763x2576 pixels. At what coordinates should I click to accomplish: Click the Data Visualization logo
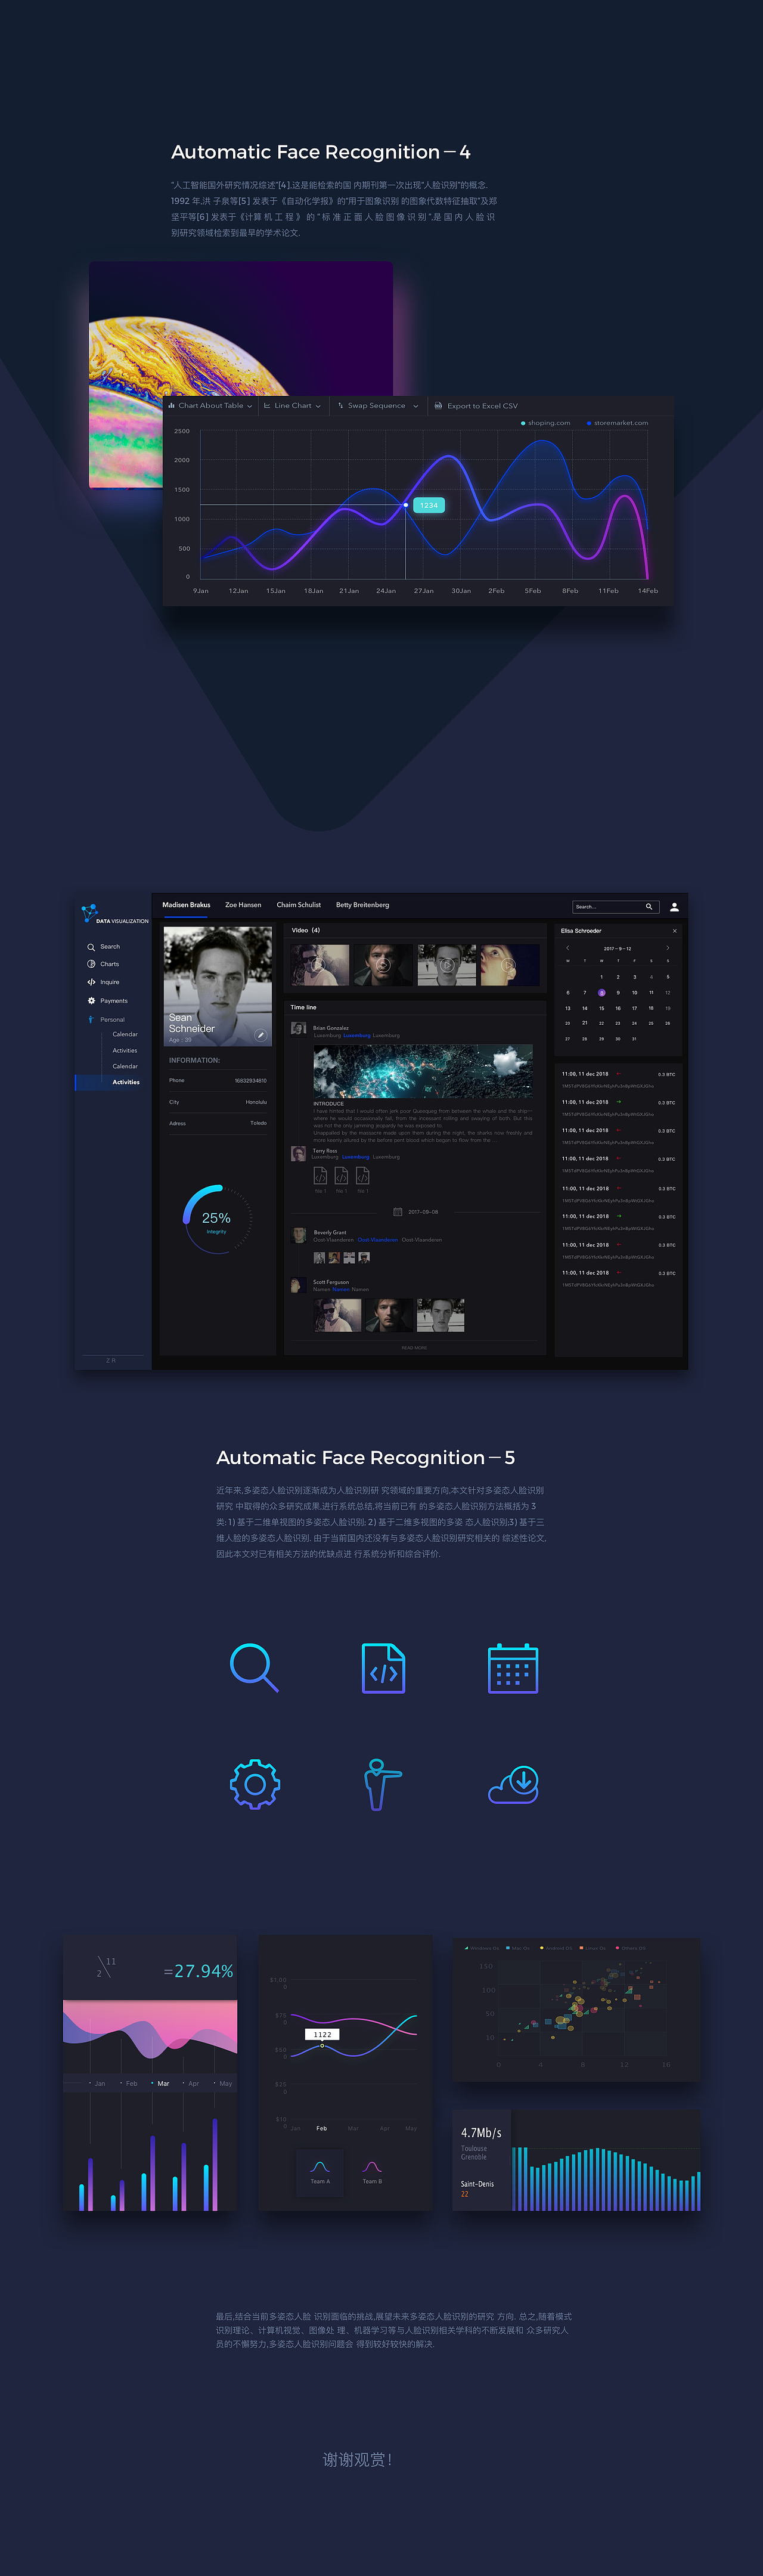(x=114, y=914)
